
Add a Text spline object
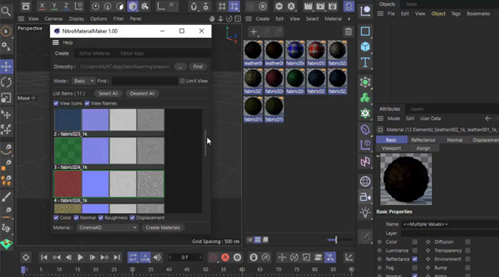point(365,63)
